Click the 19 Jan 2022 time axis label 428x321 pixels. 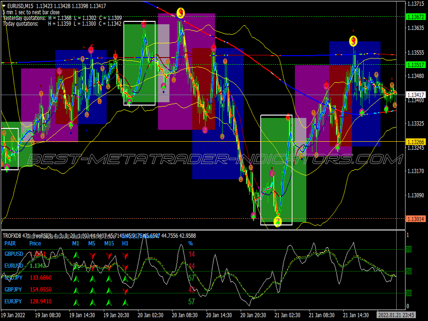(13, 315)
